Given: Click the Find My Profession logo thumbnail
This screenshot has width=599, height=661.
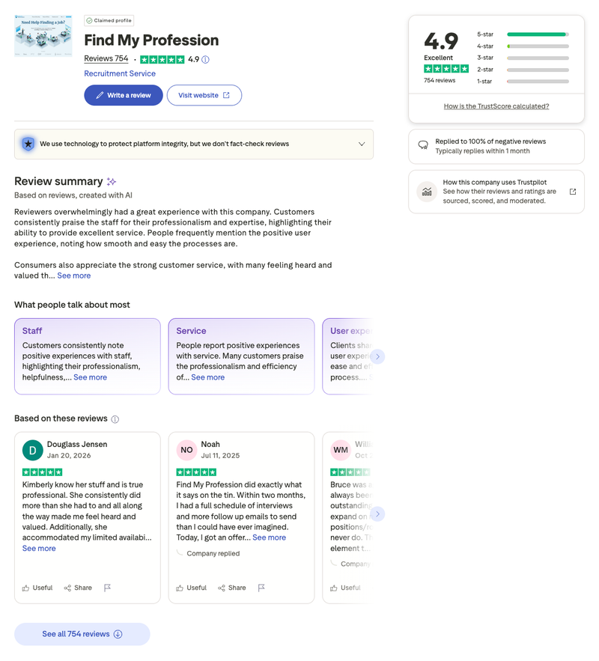Looking at the screenshot, I should coord(43,35).
